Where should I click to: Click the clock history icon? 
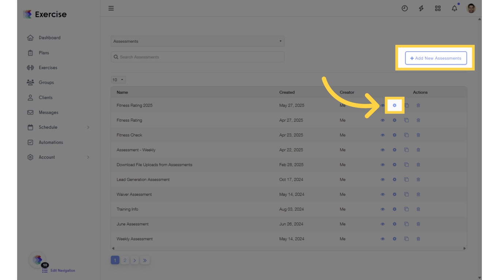pyautogui.click(x=405, y=8)
